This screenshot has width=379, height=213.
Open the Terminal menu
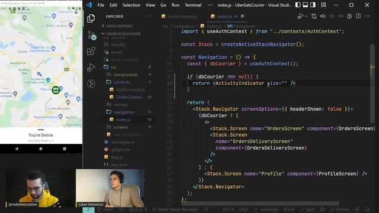point(193,5)
